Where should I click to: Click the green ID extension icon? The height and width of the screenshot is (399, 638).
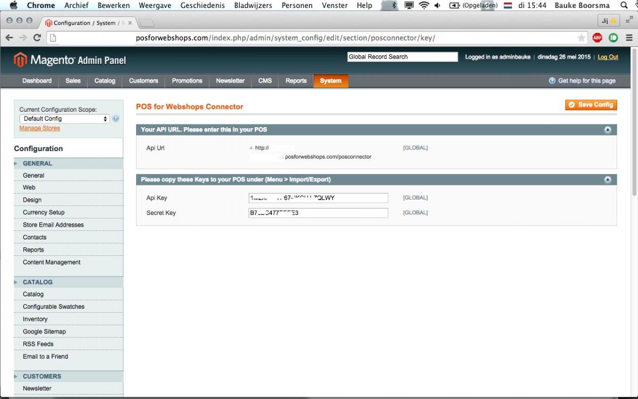[x=613, y=38]
